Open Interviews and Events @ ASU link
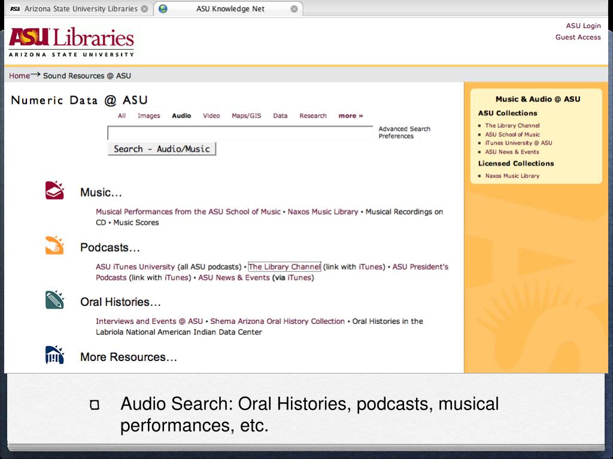Screen dimensions: 613x459 (149, 321)
